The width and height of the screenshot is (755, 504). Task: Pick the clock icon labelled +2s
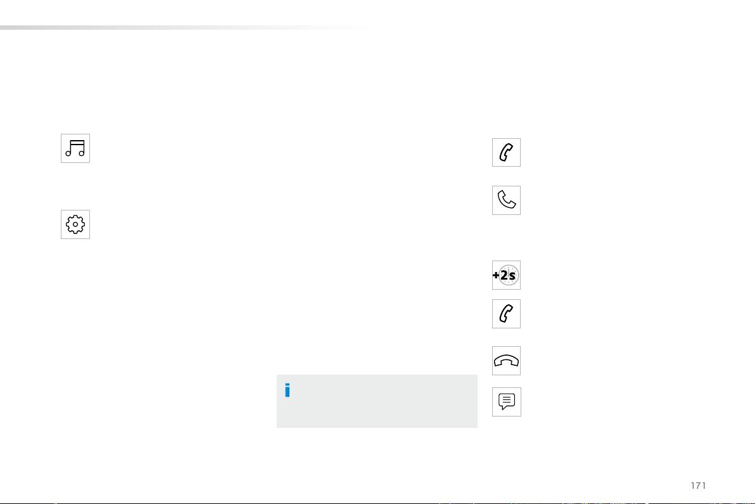click(x=506, y=275)
